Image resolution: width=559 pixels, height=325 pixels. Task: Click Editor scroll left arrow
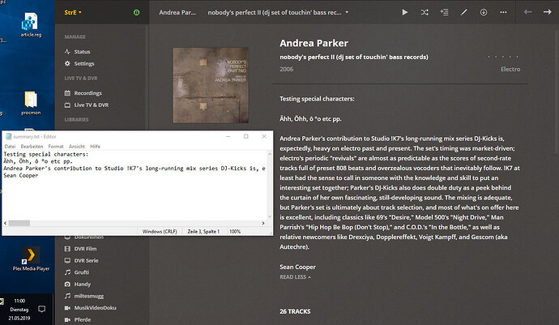pyautogui.click(x=5, y=223)
